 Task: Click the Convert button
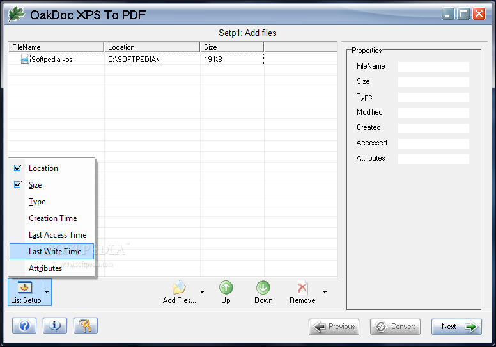click(395, 327)
